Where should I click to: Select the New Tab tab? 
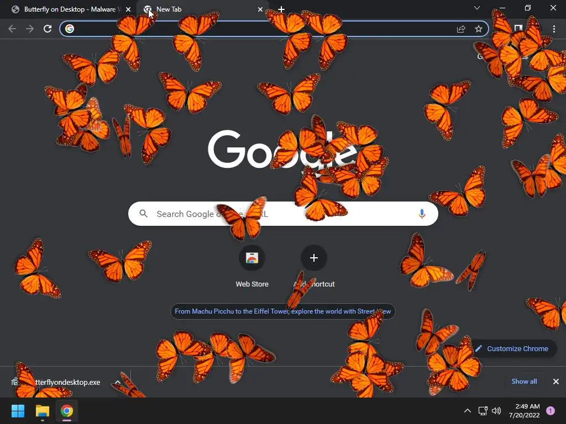(x=202, y=9)
